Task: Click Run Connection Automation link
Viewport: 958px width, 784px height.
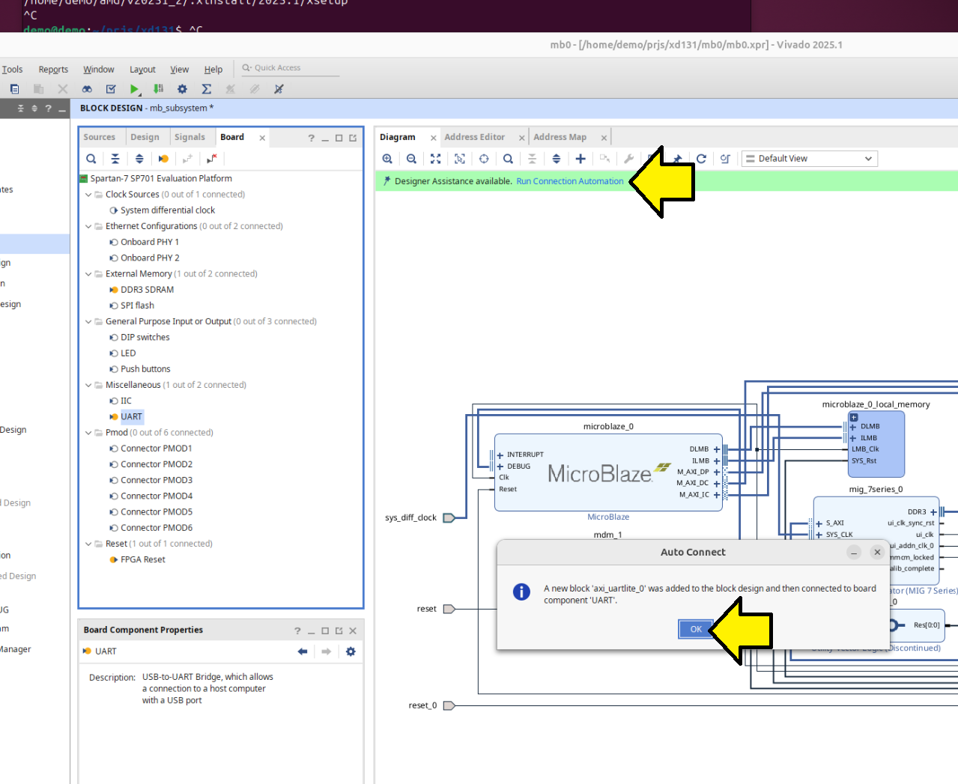Action: (569, 181)
